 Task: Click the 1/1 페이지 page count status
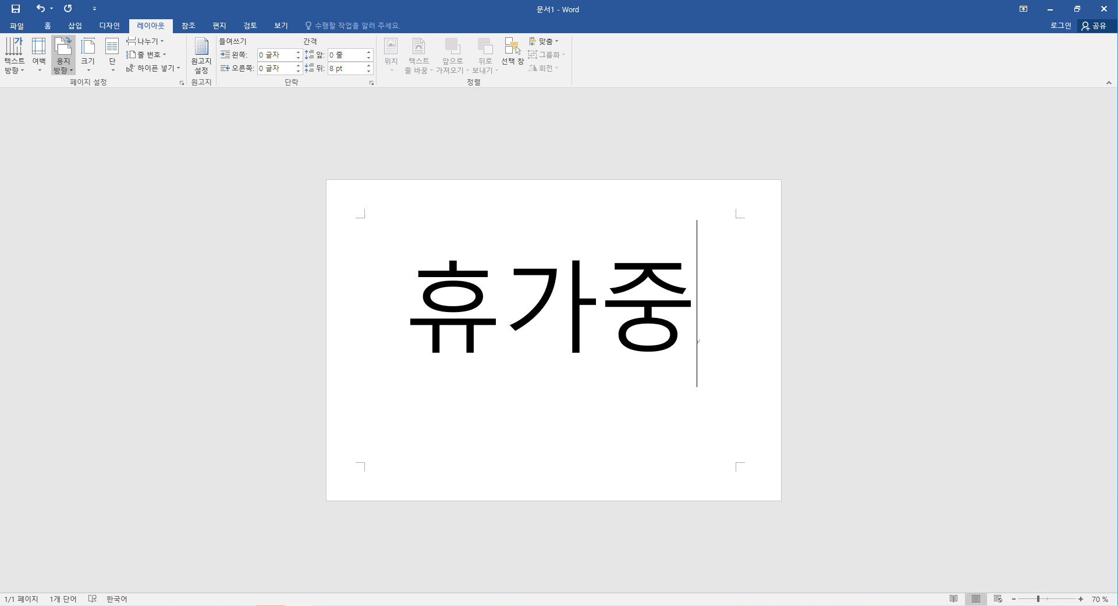(x=21, y=599)
